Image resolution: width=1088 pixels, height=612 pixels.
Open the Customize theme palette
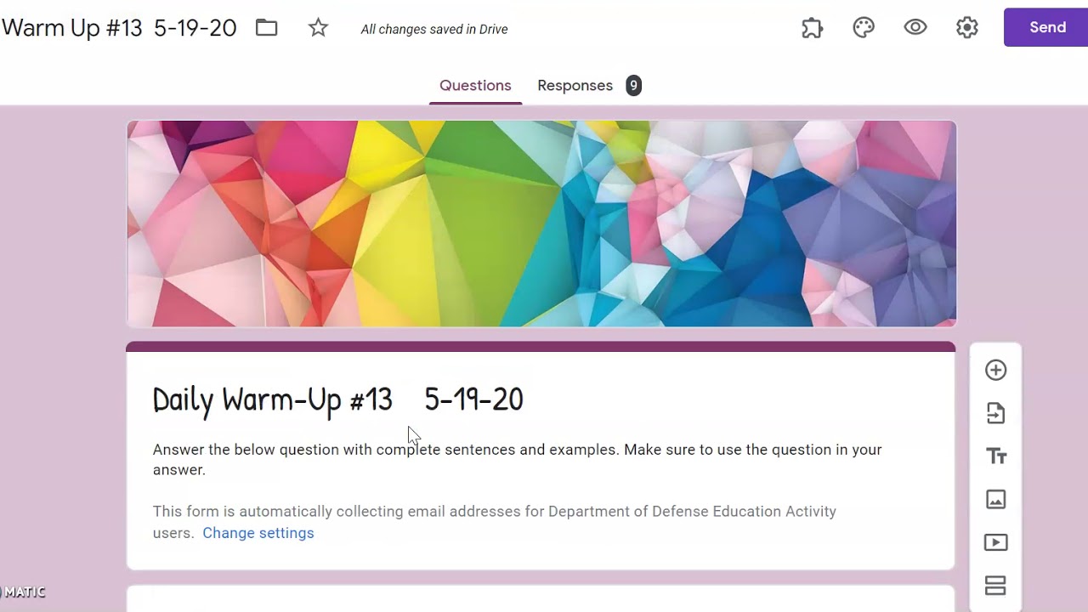click(x=864, y=28)
